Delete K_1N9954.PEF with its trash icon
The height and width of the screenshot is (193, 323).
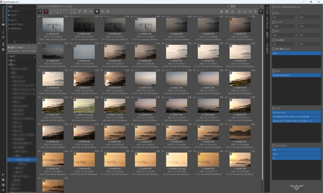tap(67, 16)
